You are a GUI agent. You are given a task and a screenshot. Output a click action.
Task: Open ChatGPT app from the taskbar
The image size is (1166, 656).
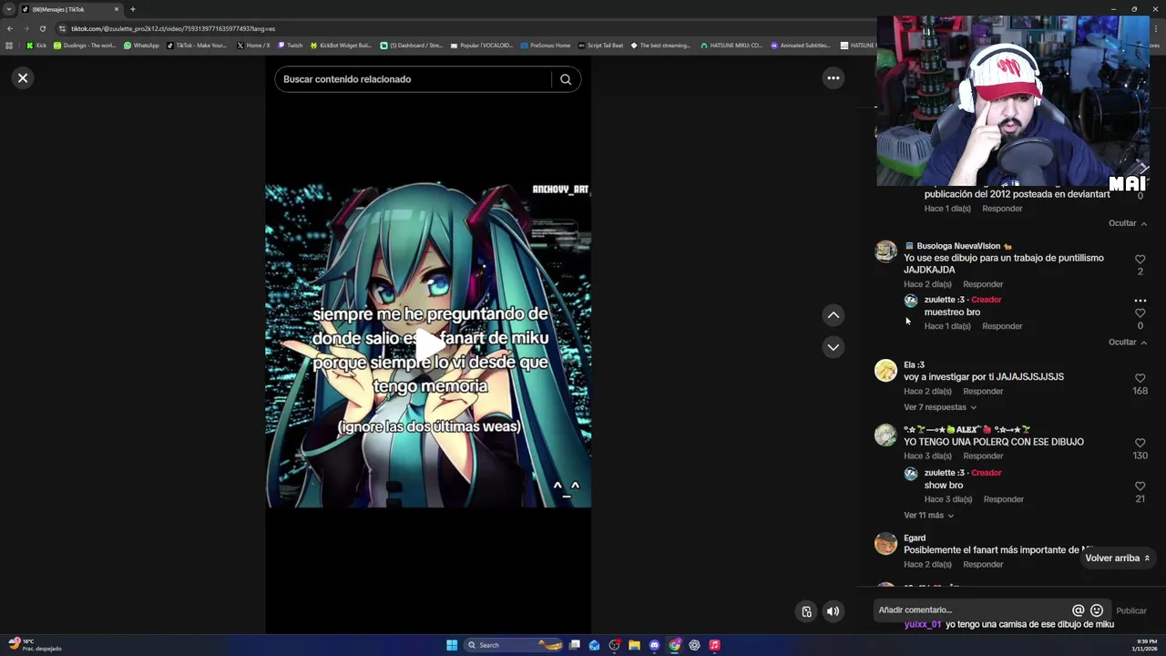pos(694,645)
